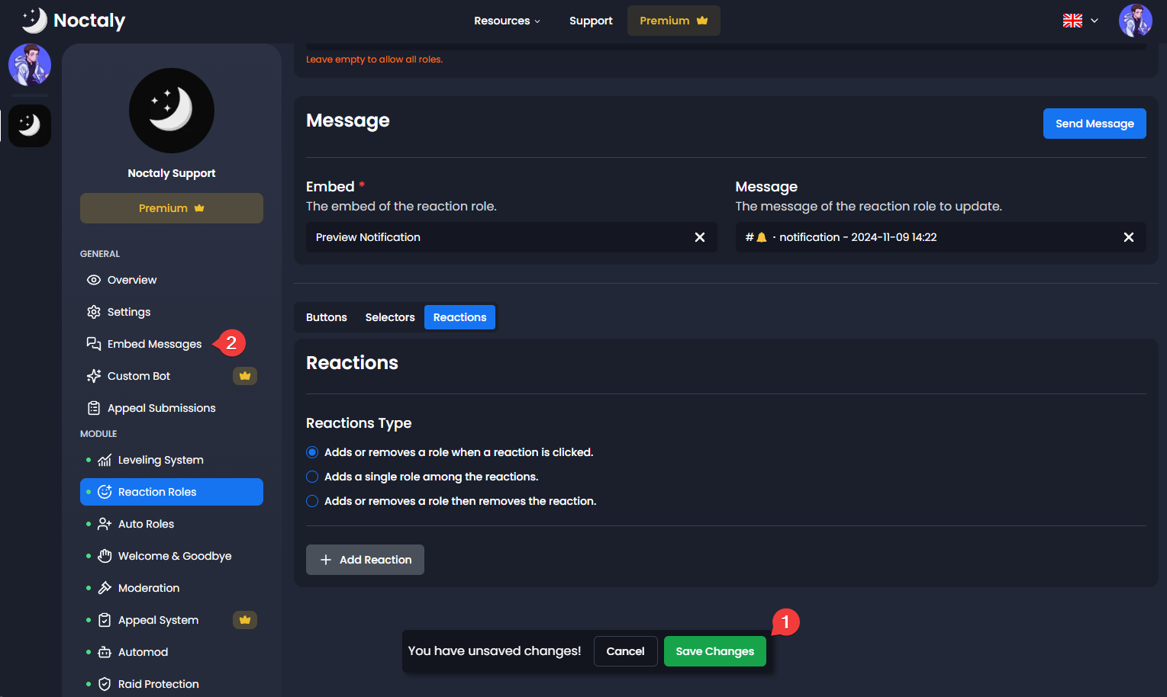Click the plus icon on Add Reaction

click(x=326, y=560)
